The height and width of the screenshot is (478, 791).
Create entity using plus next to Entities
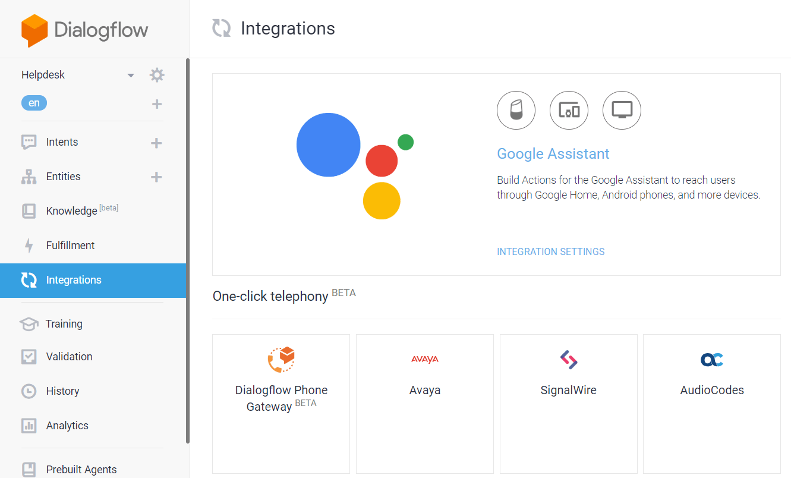156,177
